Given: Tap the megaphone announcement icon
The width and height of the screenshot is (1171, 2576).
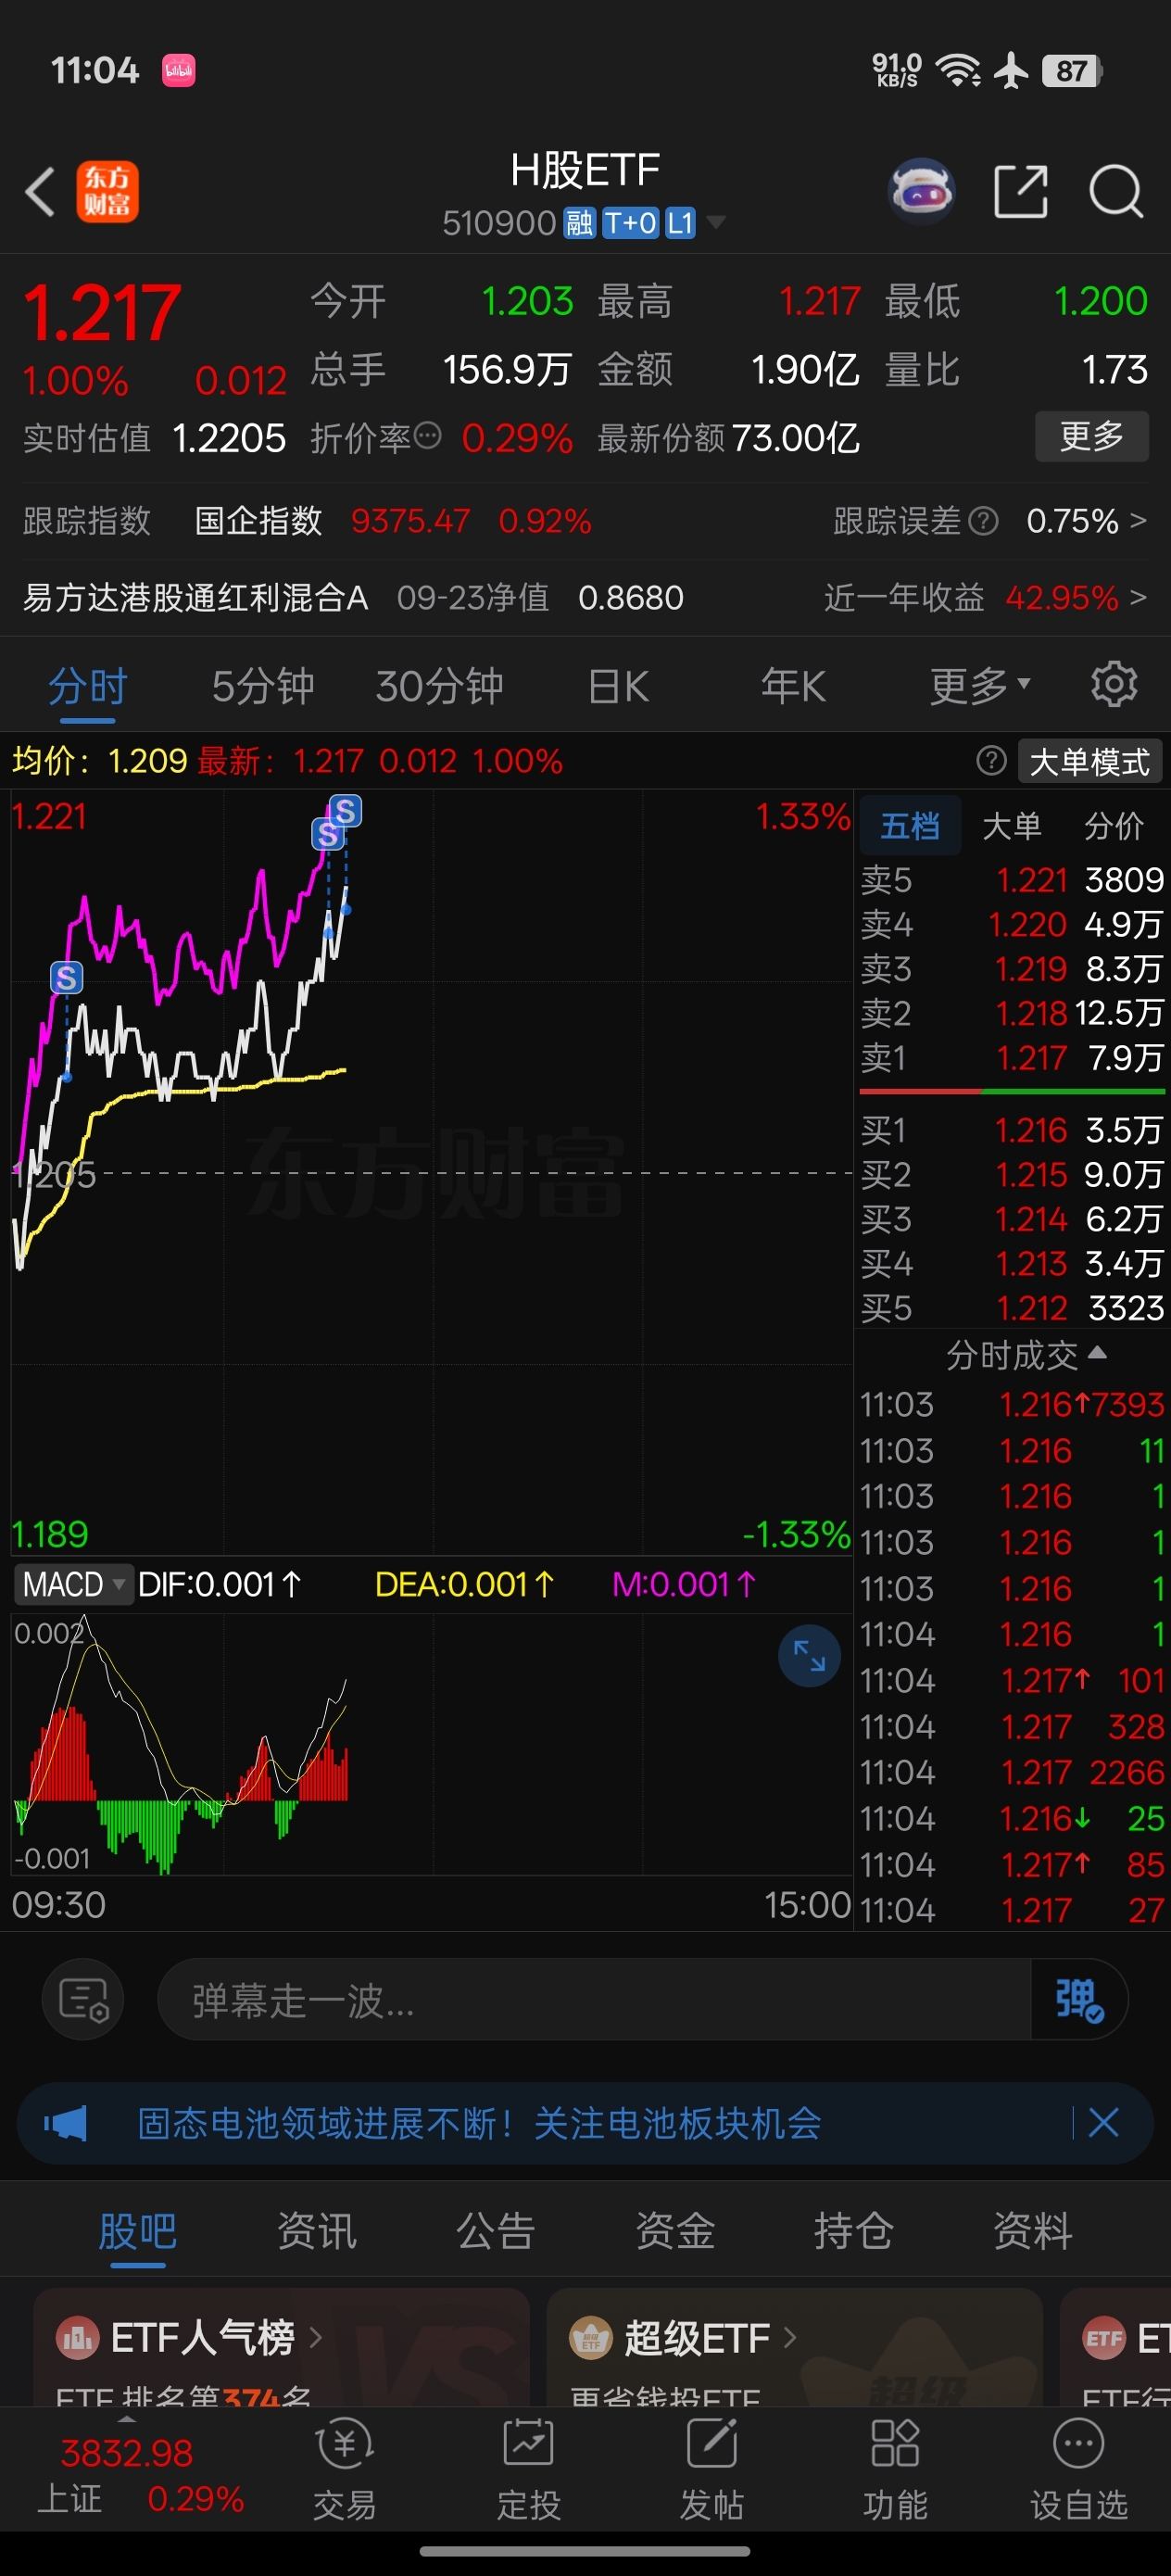Looking at the screenshot, I should pos(66,2122).
